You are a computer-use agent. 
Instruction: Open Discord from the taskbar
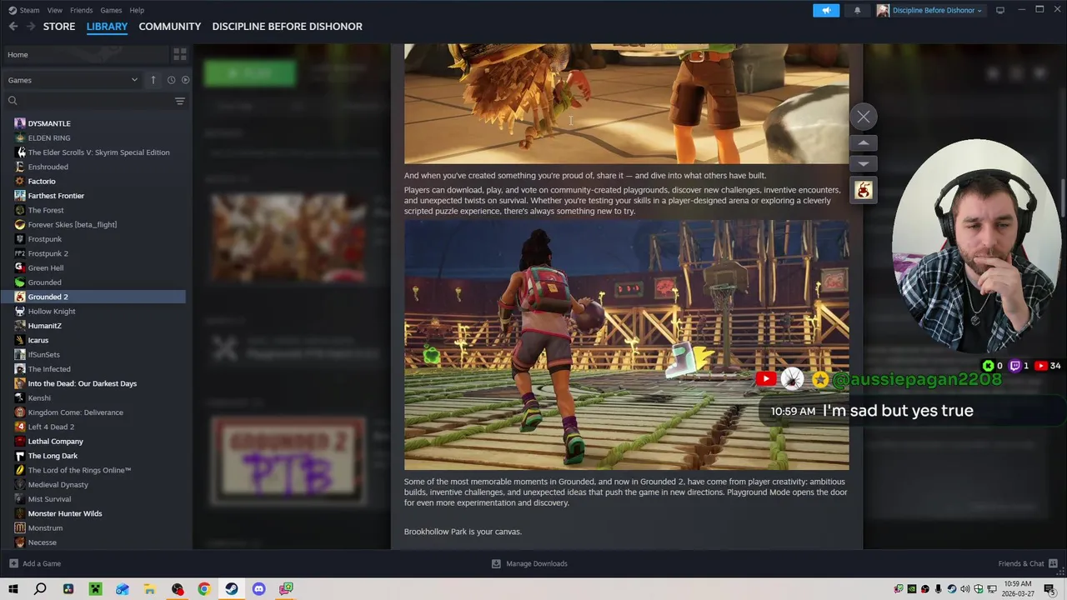258,589
